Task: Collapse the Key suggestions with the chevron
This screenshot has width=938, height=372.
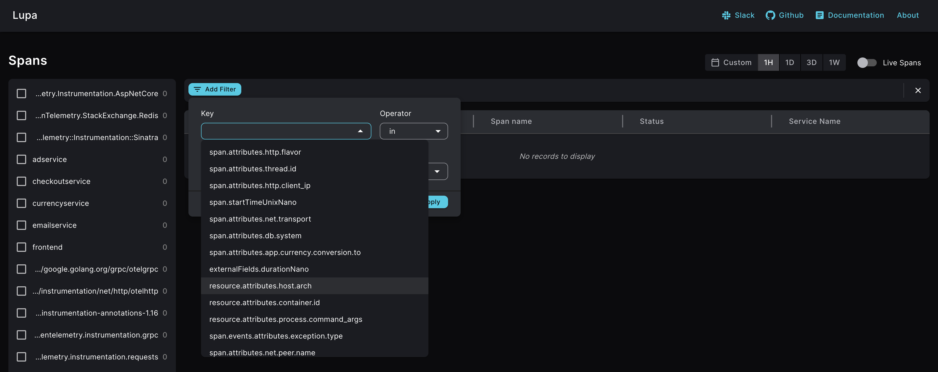Action: (x=360, y=131)
